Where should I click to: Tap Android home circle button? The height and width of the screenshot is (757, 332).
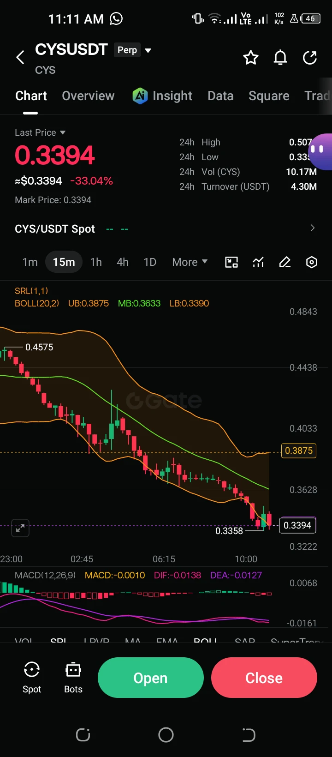tap(166, 735)
